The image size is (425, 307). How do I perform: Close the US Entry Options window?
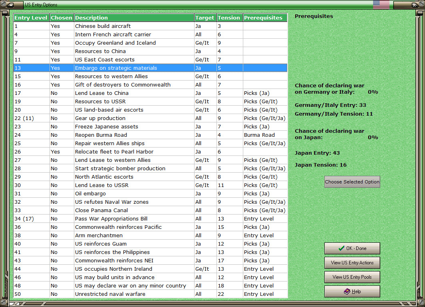415,5
